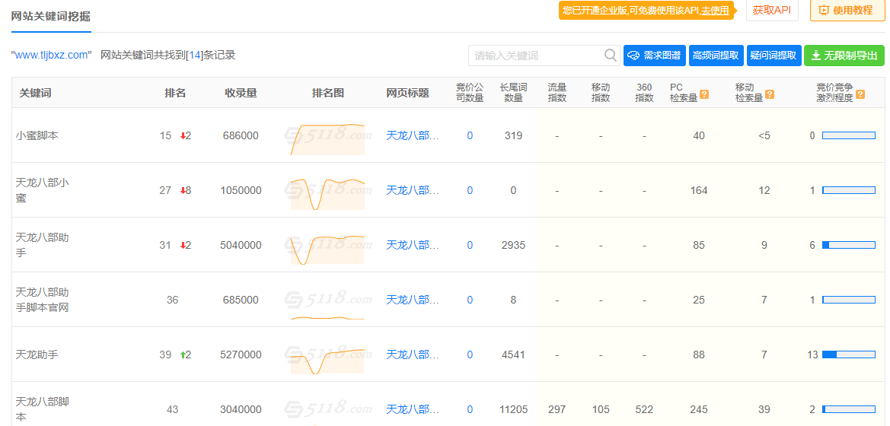Click the 去使用 link in banner

pyautogui.click(x=715, y=10)
